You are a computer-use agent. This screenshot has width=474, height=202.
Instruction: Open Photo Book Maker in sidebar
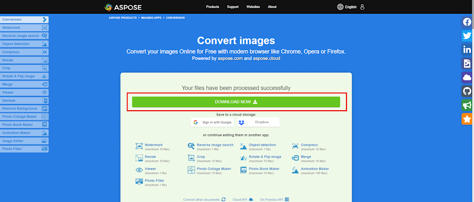point(24,125)
